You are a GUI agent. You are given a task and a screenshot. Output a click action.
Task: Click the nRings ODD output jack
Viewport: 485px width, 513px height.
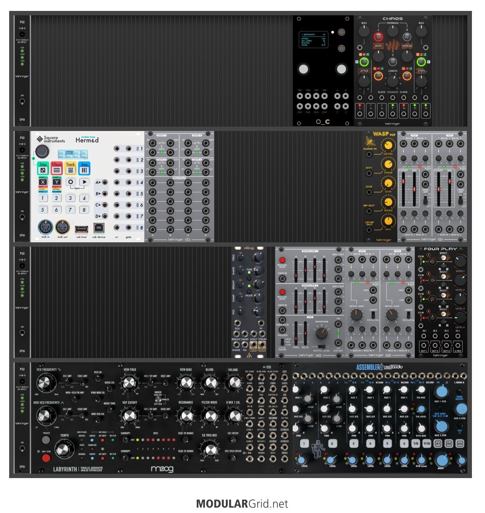pyautogui.click(x=253, y=345)
